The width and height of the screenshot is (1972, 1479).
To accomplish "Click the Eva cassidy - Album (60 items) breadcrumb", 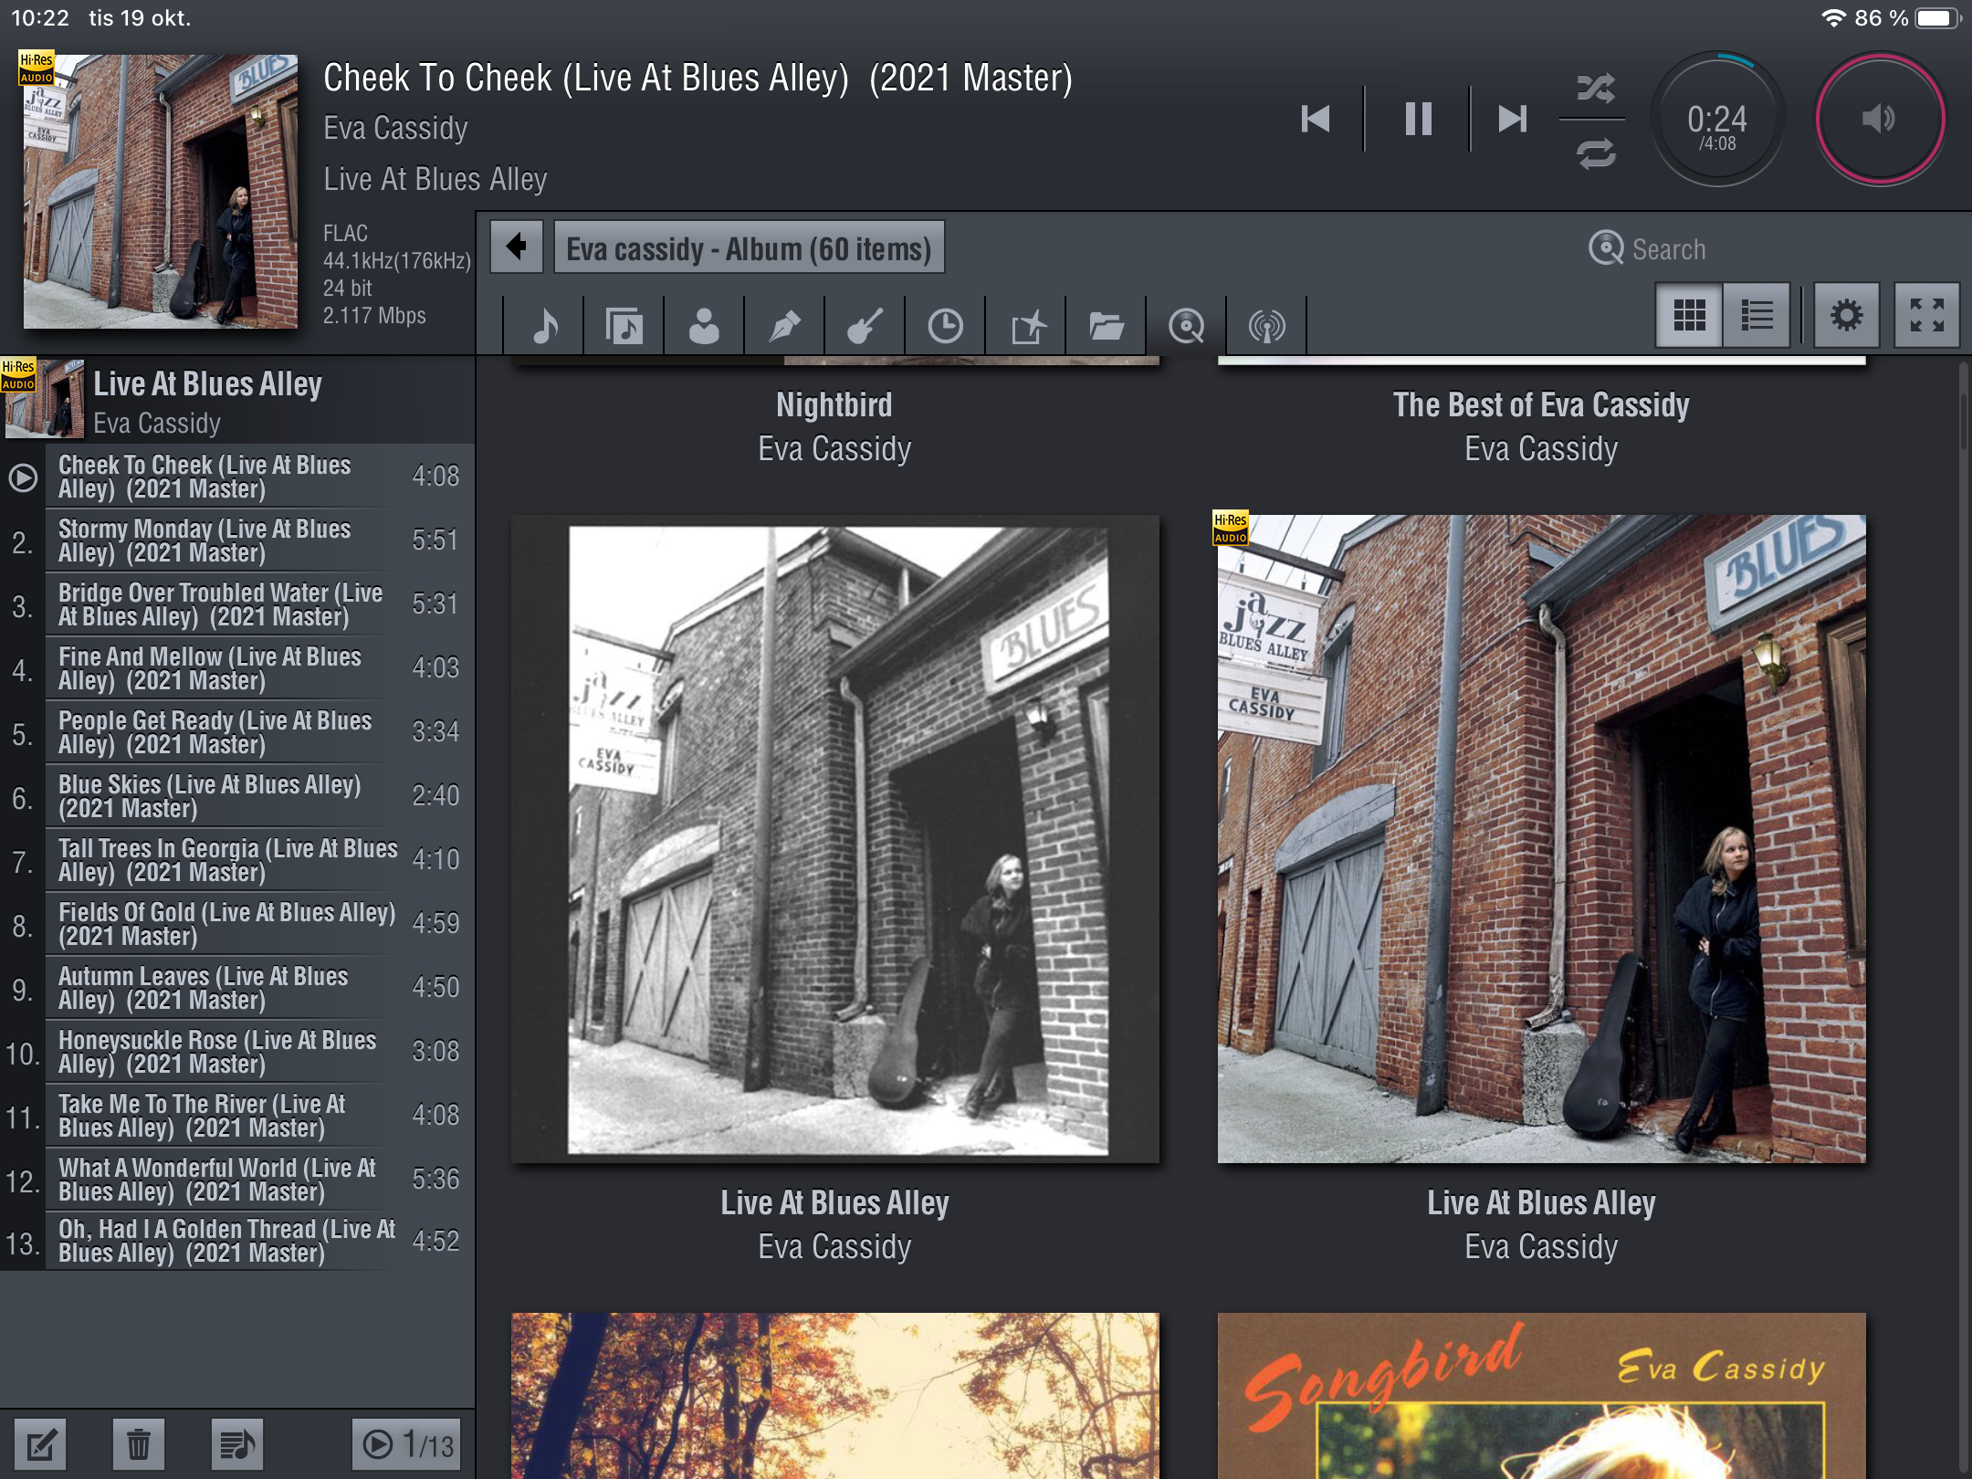I will 749,247.
